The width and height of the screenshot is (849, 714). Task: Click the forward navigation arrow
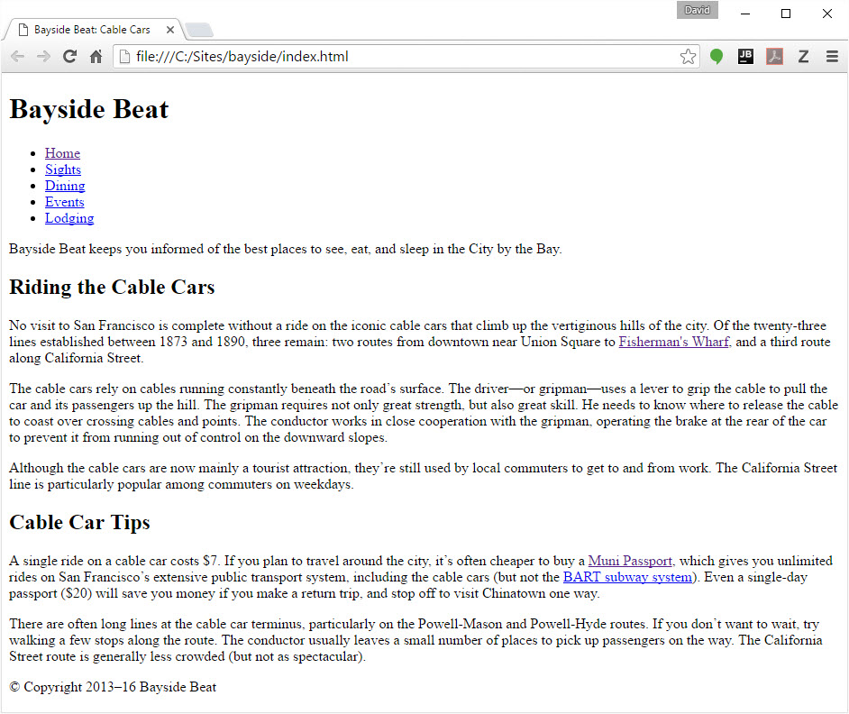pos(42,56)
